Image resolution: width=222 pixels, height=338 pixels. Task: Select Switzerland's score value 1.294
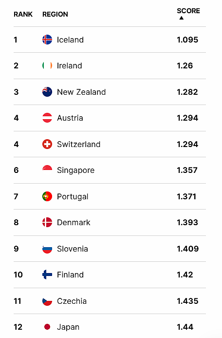pyautogui.click(x=187, y=144)
